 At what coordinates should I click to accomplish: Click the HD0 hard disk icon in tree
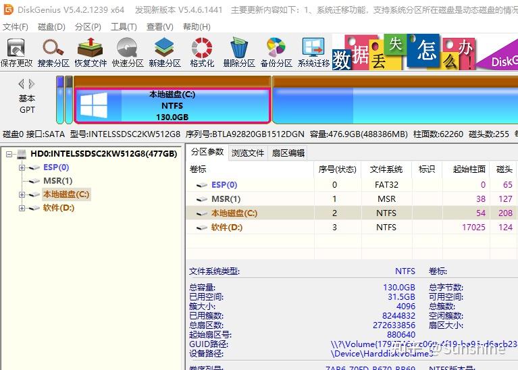tap(22, 154)
